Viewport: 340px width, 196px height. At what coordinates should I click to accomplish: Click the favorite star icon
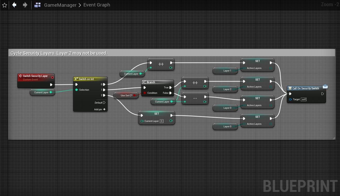tap(4, 5)
